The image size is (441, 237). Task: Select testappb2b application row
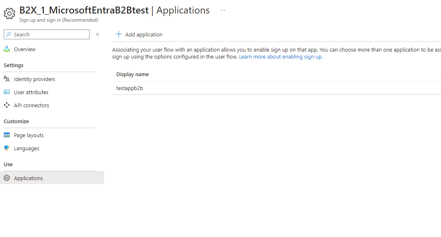tap(276, 88)
